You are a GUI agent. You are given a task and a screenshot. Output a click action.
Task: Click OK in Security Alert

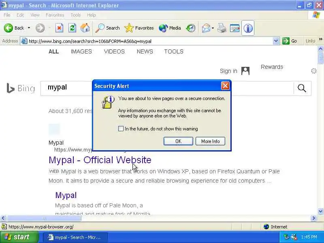click(x=178, y=141)
